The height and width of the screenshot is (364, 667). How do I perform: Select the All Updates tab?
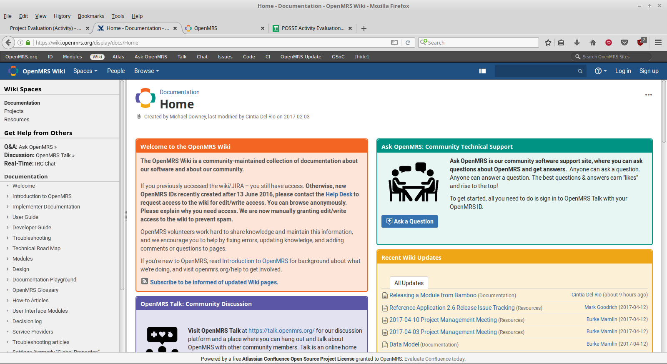pos(409,283)
